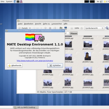Click the Schließen button
Viewport: 109px width, 109px height.
(55, 65)
